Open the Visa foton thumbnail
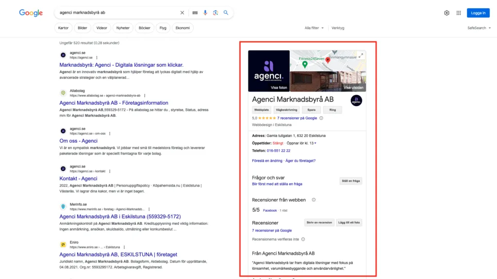This screenshot has width=497, height=279. (x=269, y=71)
